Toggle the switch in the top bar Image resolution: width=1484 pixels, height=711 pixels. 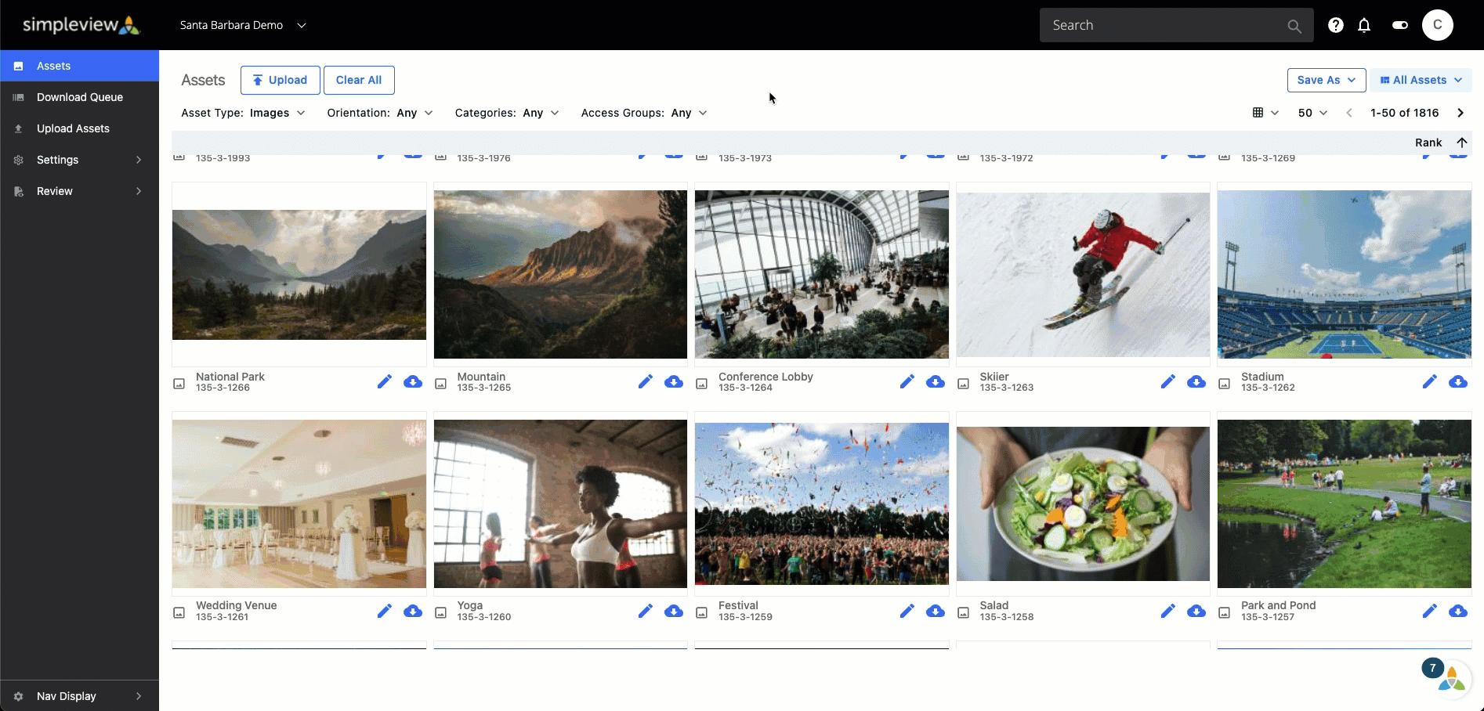coord(1400,25)
